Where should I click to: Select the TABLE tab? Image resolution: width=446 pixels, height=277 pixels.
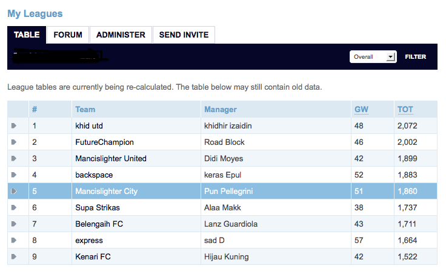tap(27, 35)
